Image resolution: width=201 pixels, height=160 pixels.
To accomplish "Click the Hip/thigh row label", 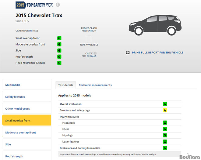I will (68, 135).
